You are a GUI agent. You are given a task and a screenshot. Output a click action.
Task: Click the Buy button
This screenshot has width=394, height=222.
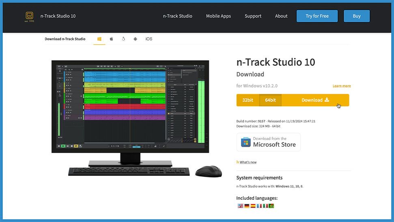coord(357,16)
